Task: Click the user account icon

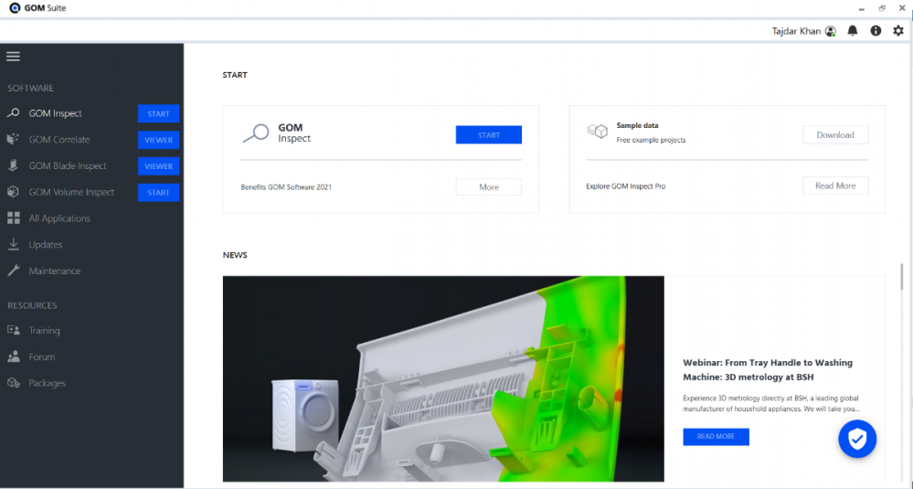Action: [830, 31]
